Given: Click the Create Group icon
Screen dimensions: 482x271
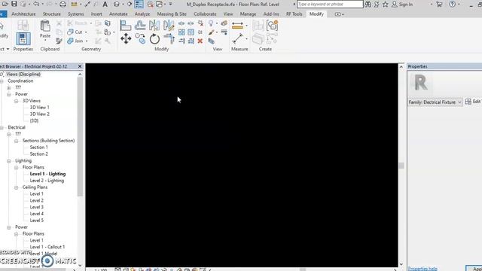Looking at the screenshot, I should 272,25.
